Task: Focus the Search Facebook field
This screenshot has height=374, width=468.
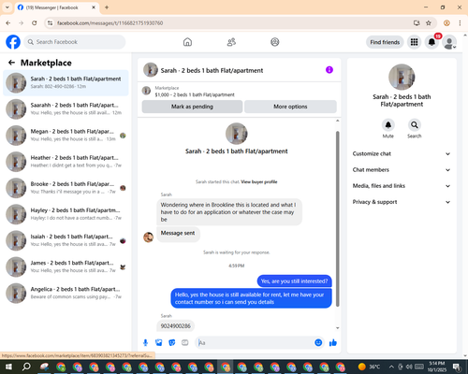Action: 75,42
